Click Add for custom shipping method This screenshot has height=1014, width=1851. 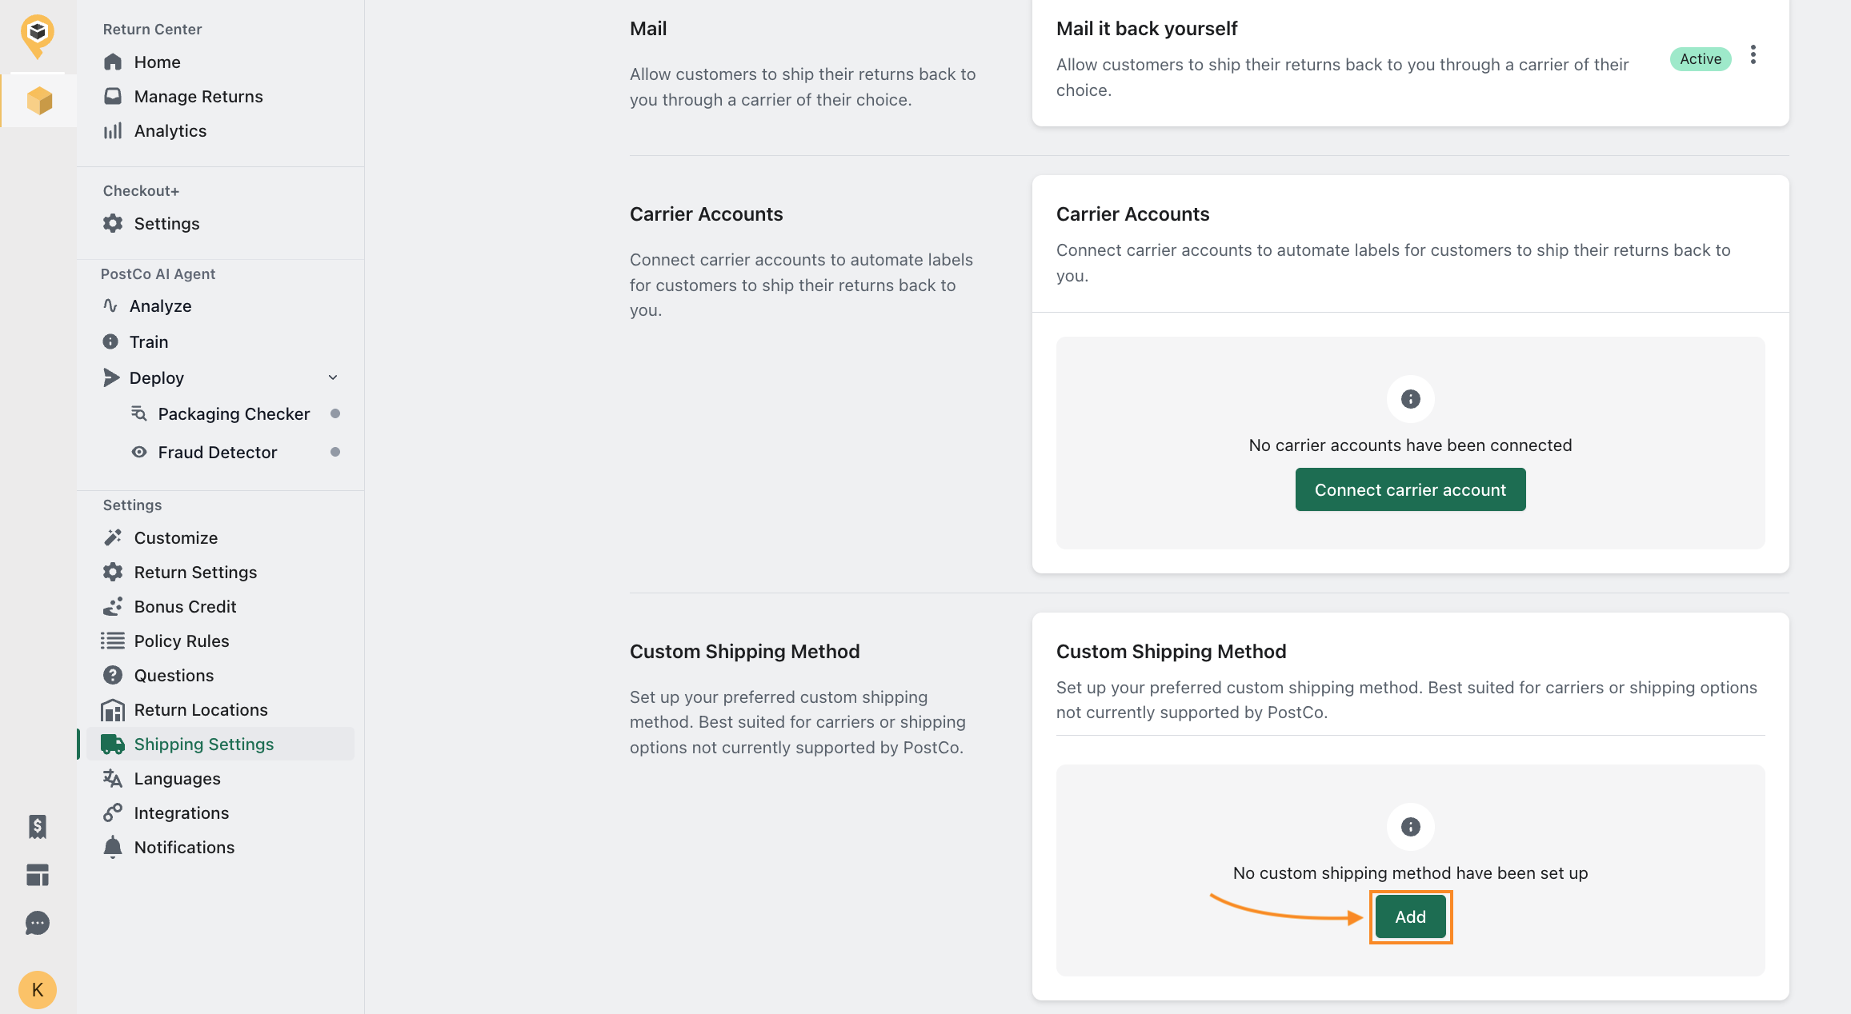tap(1410, 917)
